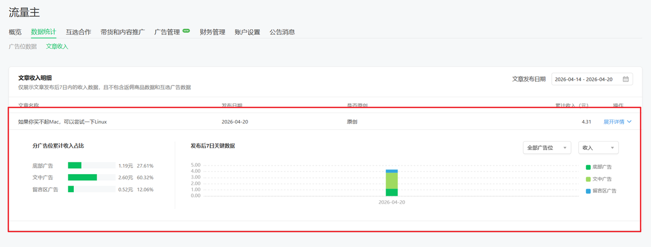The image size is (651, 247).
Task: Click the publish date 2026-04-20 in the row
Action: click(235, 122)
